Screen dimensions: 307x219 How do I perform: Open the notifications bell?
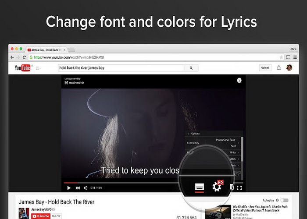279,68
